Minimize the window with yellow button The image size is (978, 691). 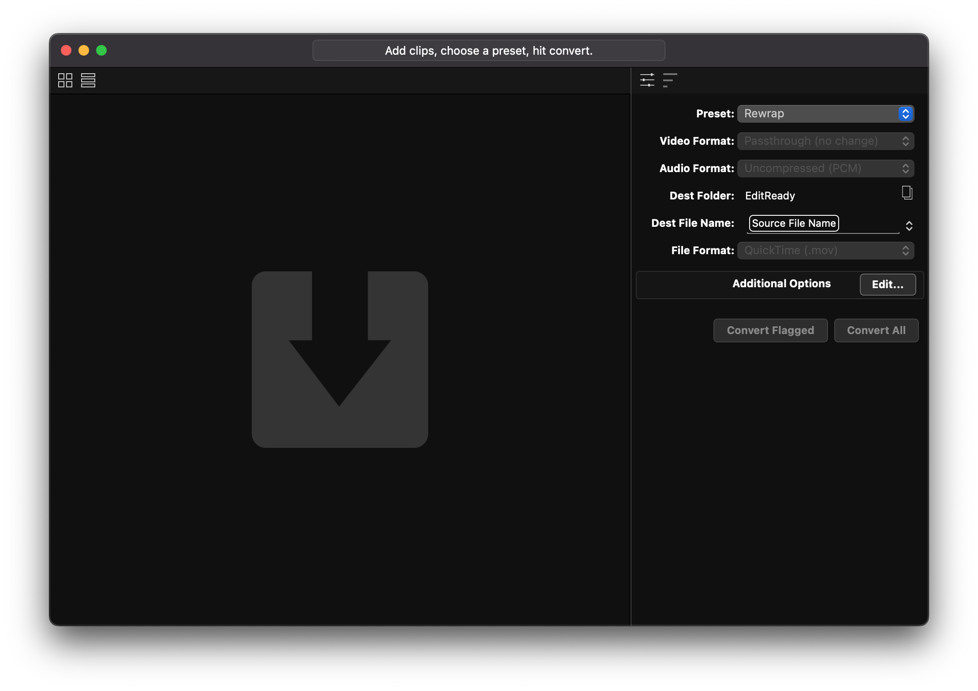[x=84, y=50]
